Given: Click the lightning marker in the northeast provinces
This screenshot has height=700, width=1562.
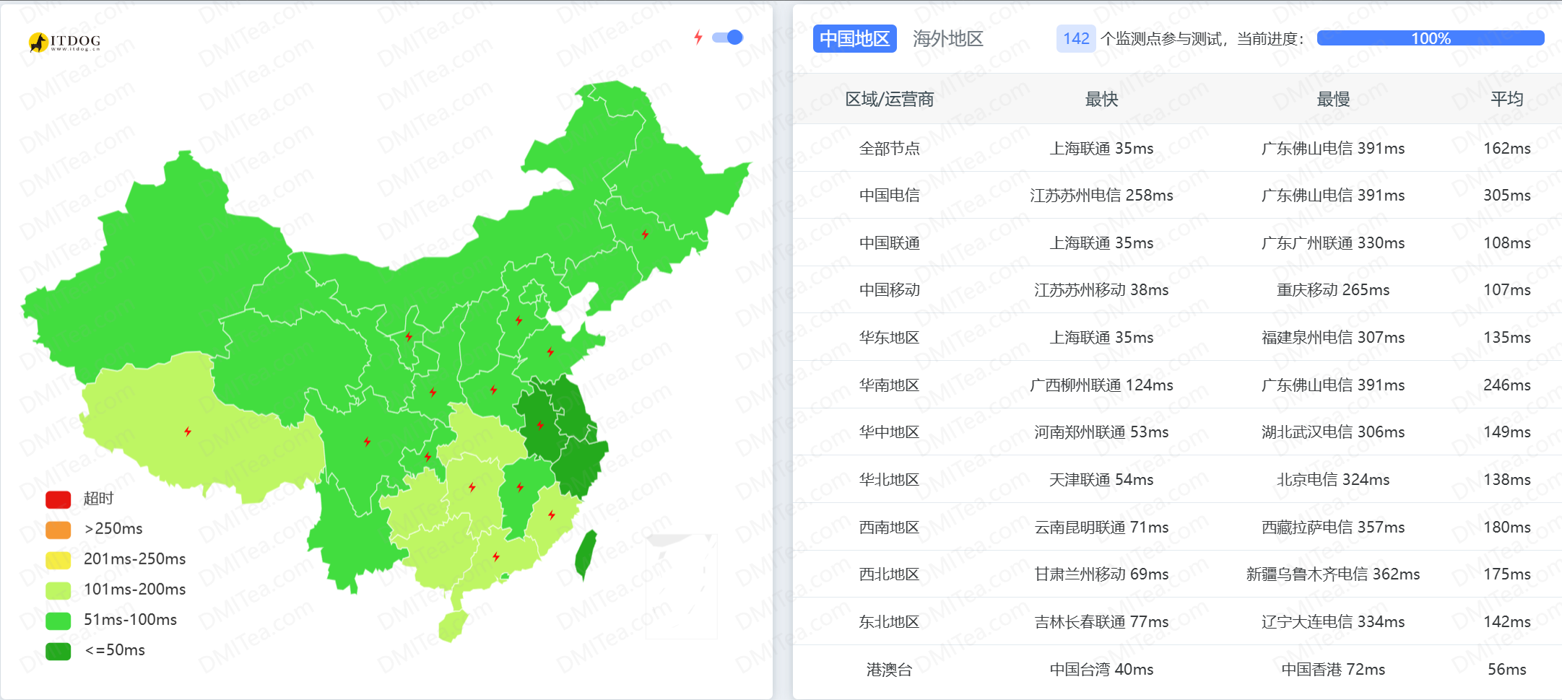Looking at the screenshot, I should coord(645,234).
